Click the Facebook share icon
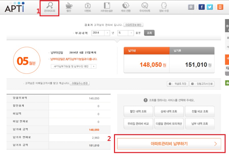229x158 pixels. [x=202, y=7]
